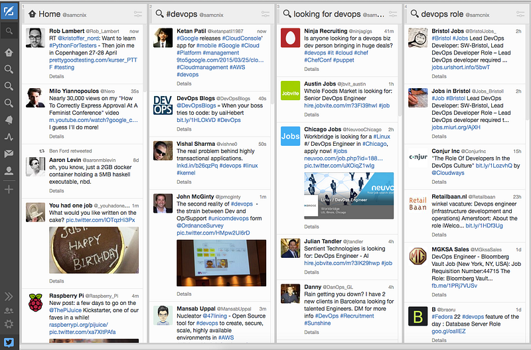Click the MG logo avatar for MGKSA Sales

[418, 256]
